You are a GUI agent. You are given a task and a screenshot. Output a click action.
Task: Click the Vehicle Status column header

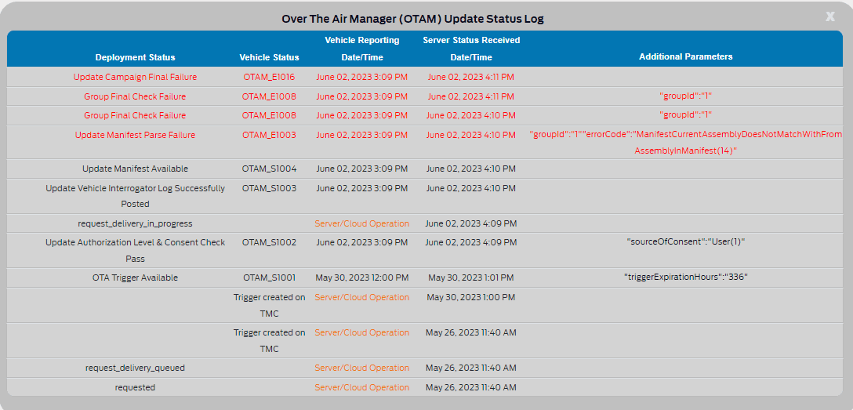pos(269,57)
